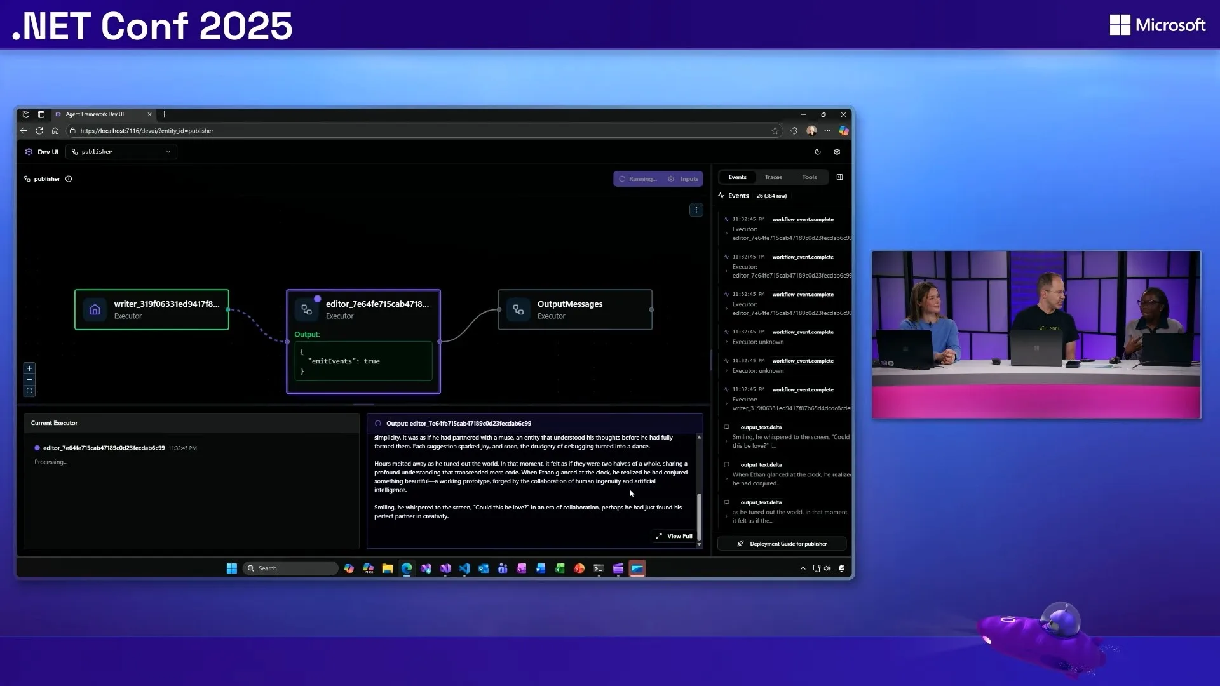
Task: Open Deployment Guide for publisher
Action: [782, 544]
